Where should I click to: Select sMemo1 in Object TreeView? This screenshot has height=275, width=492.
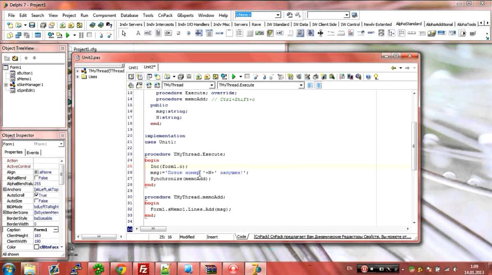pos(24,79)
